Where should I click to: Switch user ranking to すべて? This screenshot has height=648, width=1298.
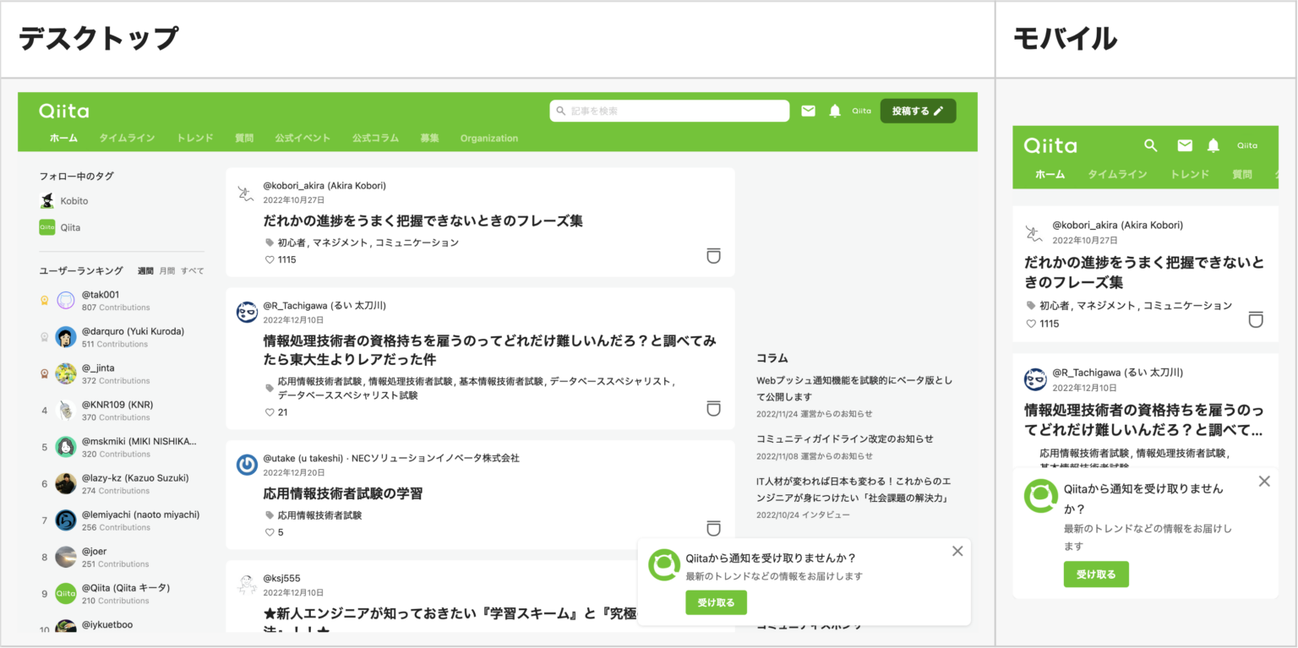click(x=192, y=270)
